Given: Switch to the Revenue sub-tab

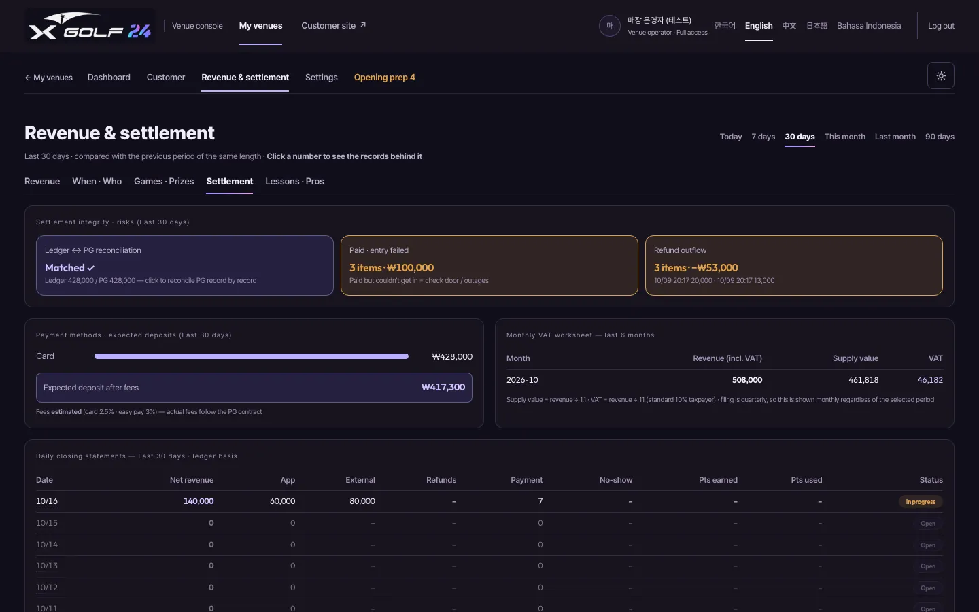Looking at the screenshot, I should 42,182.
